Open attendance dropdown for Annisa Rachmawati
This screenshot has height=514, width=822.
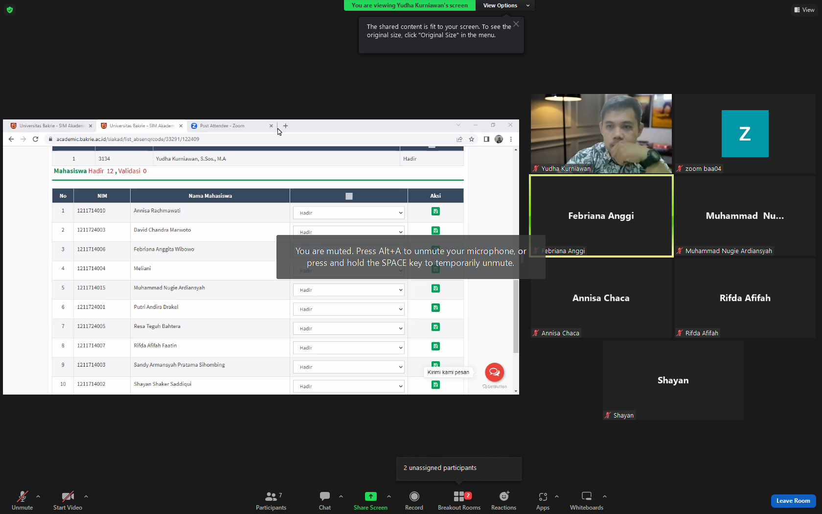pos(349,212)
